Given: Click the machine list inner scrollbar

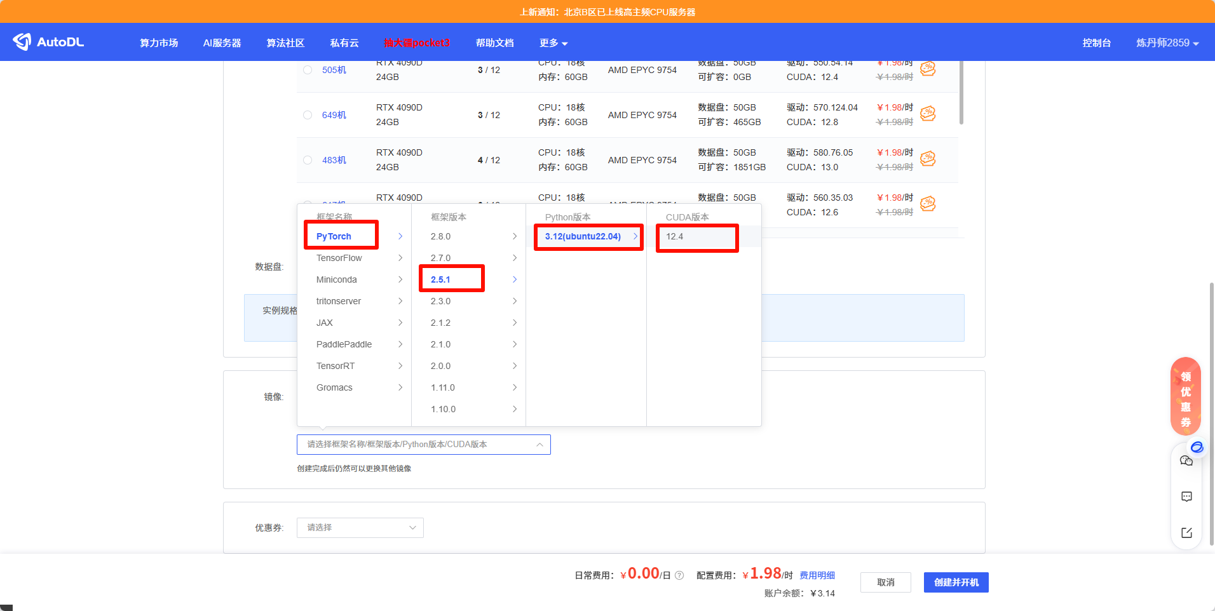Looking at the screenshot, I should [x=961, y=92].
